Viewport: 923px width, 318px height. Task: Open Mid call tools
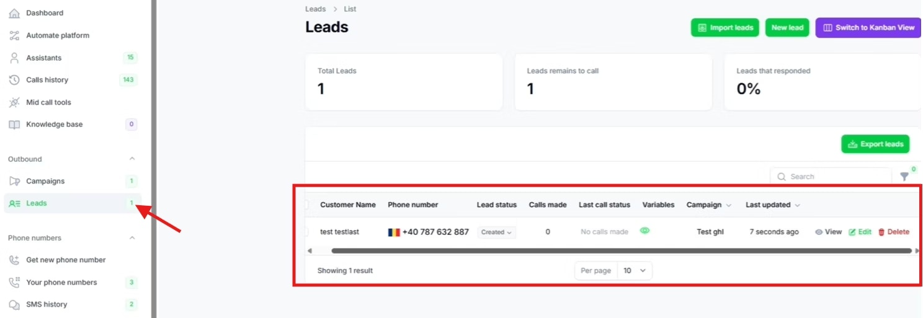[48, 102]
